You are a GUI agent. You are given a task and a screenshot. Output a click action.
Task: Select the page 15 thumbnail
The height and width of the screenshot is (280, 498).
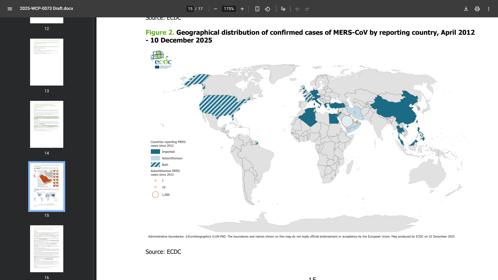coord(47,186)
